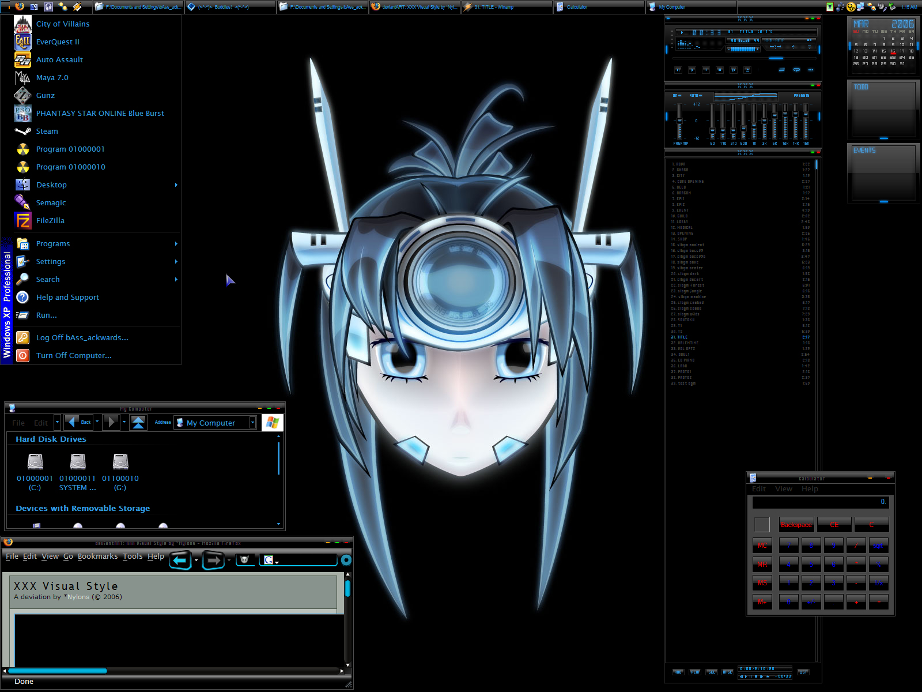Click Up folder button in My Computer
The width and height of the screenshot is (922, 692).
point(138,422)
